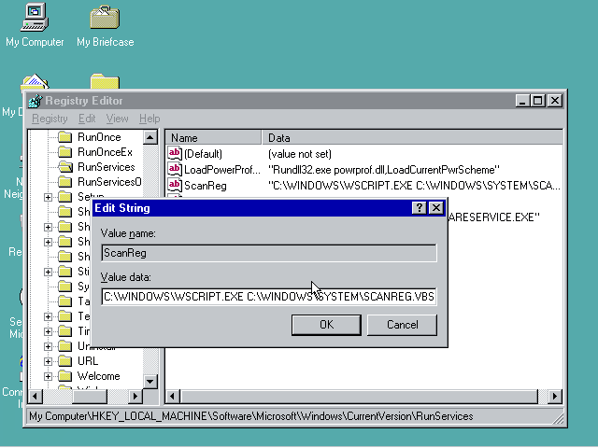Select the RunServices tree label
598x448 pixels.
[x=106, y=167]
